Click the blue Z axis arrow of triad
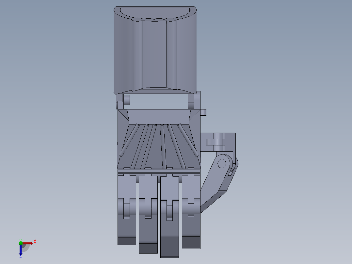 pos(21,250)
